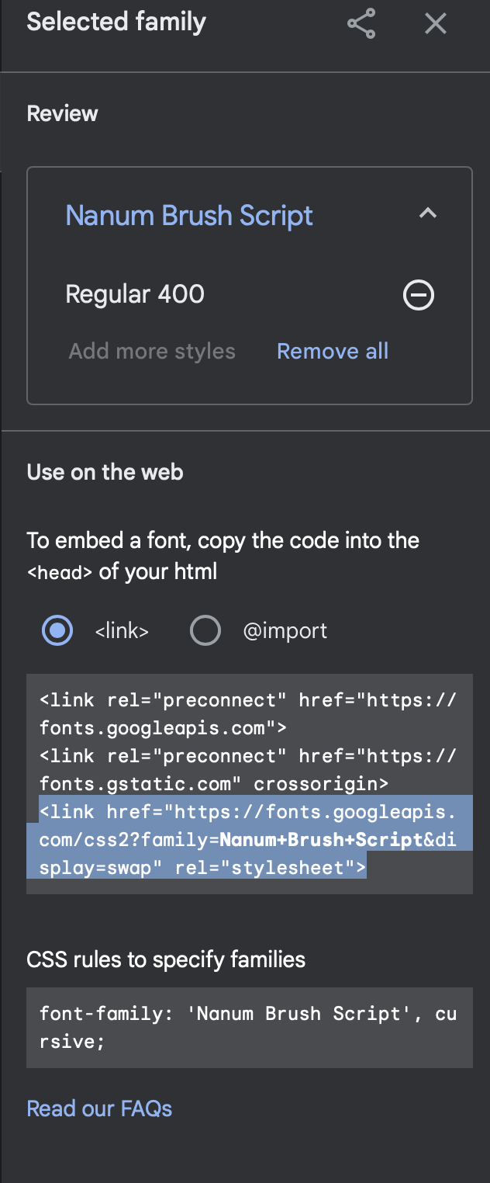This screenshot has height=1183, width=490.
Task: Click Add more styles
Action: click(152, 351)
